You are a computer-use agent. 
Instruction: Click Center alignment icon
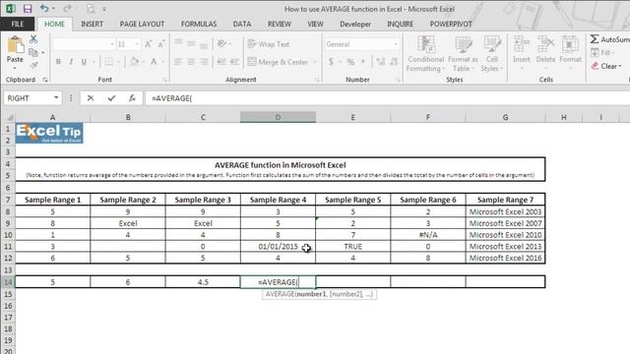(x=191, y=62)
